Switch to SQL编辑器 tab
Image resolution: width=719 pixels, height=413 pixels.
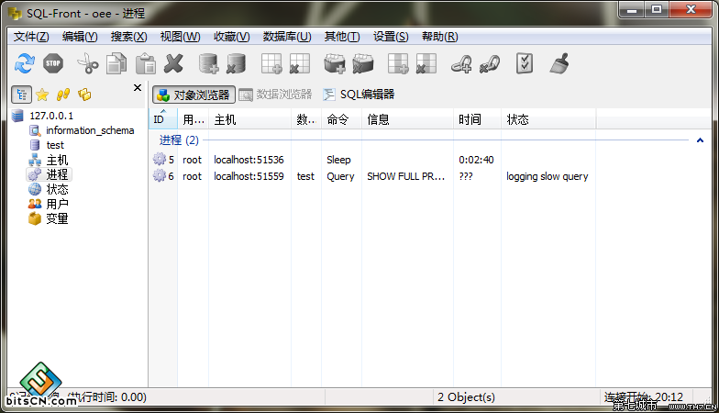[359, 95]
